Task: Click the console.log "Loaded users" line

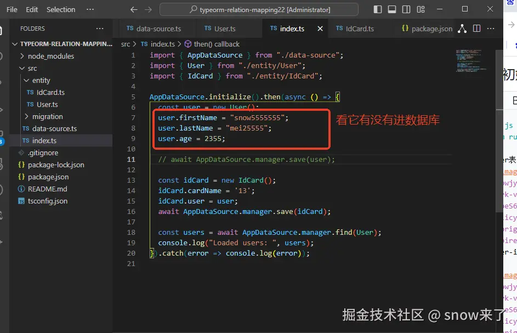Action: tap(236, 243)
